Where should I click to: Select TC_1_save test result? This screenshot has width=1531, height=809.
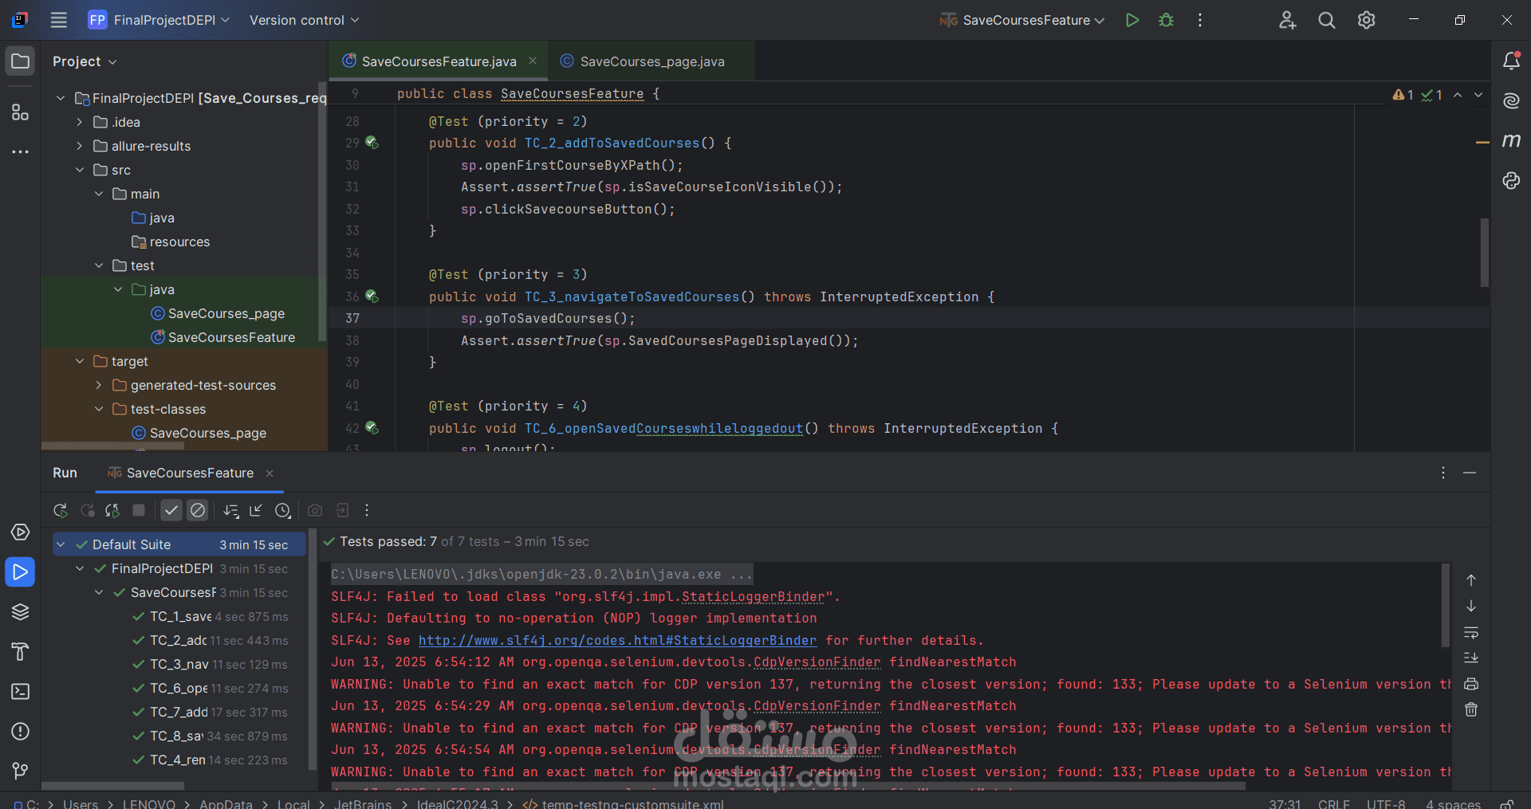click(x=211, y=616)
